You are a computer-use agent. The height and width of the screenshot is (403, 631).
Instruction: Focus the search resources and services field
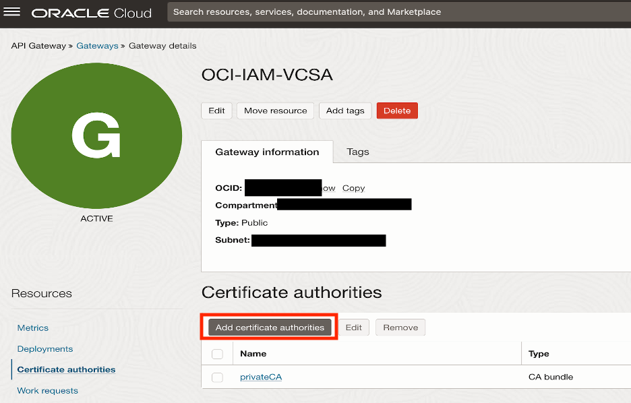[398, 12]
